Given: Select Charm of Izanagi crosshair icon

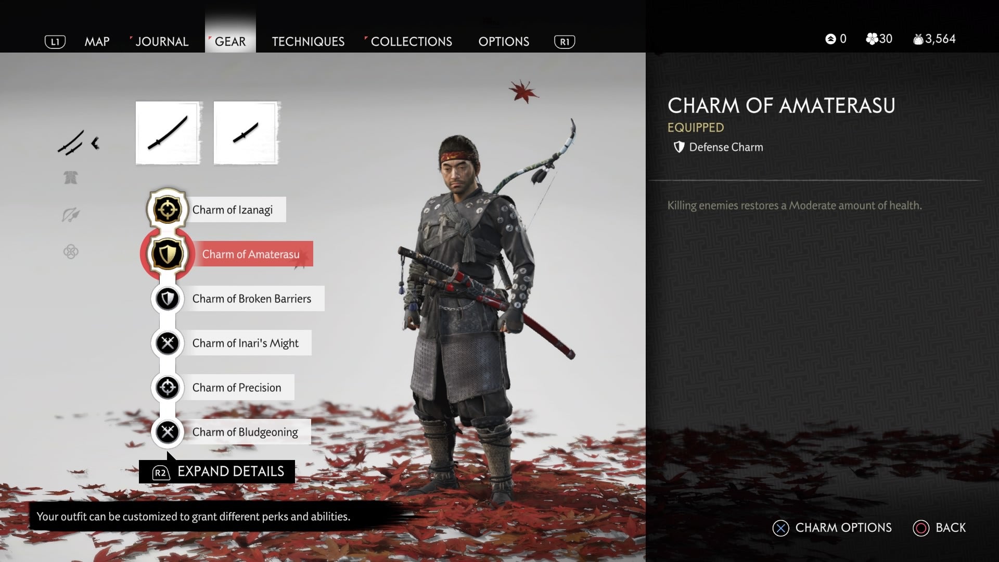Looking at the screenshot, I should 168,210.
